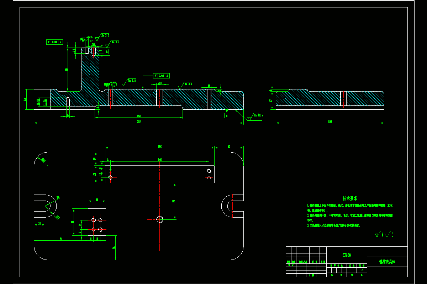Viewport: 427px width, 284px height.
Task: Pick the 150 dimension under the front view
Action: (139, 116)
